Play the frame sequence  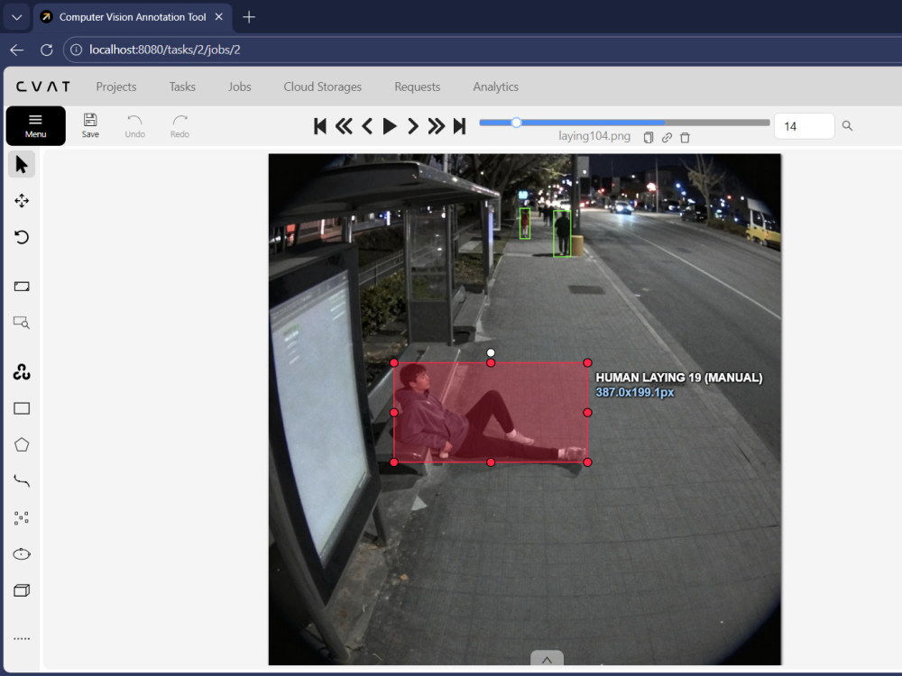click(x=390, y=126)
